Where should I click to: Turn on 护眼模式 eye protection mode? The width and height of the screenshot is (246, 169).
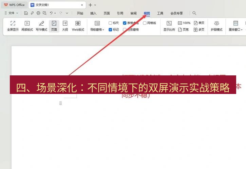point(217,26)
